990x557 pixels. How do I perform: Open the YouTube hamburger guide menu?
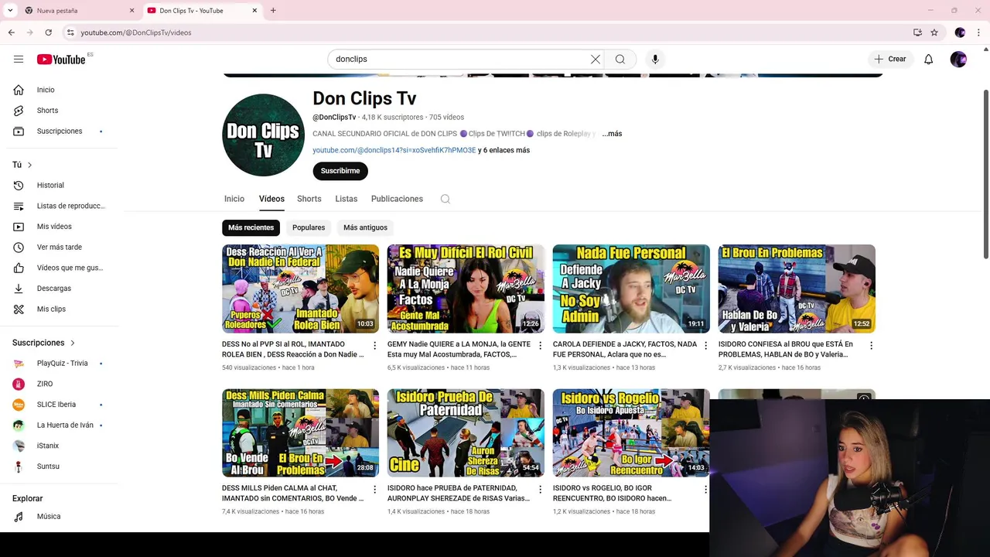click(19, 59)
